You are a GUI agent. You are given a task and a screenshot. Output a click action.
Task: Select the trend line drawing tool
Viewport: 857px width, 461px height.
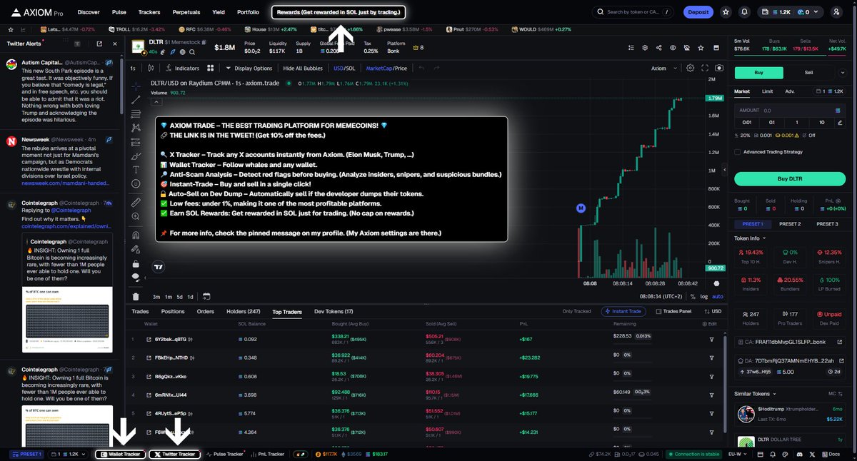click(x=136, y=100)
